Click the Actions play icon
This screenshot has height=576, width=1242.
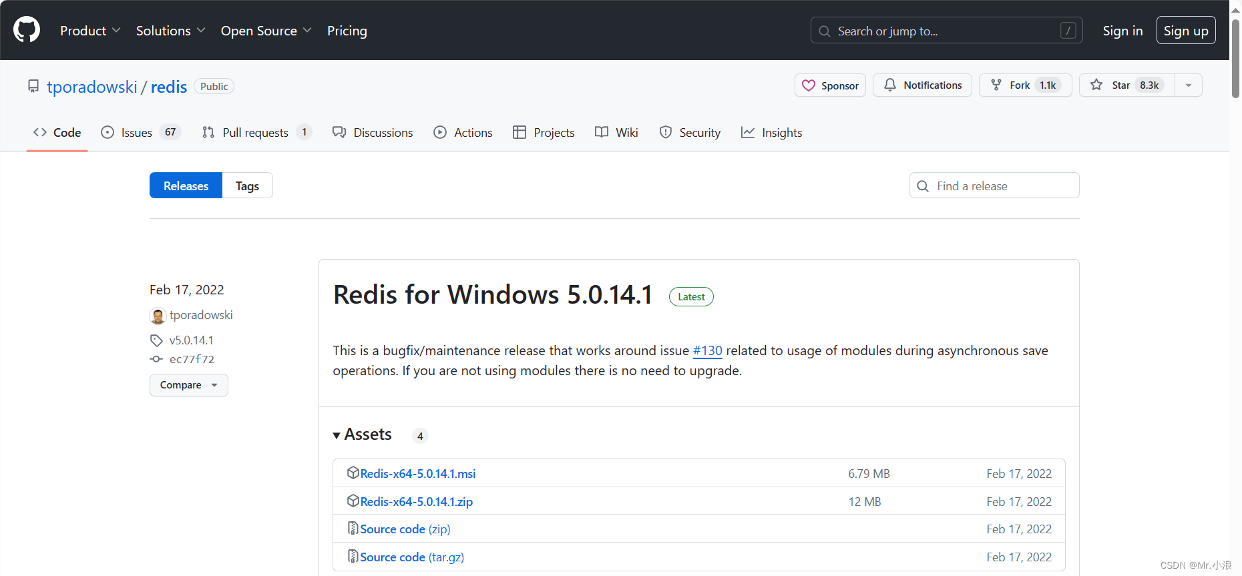(440, 132)
